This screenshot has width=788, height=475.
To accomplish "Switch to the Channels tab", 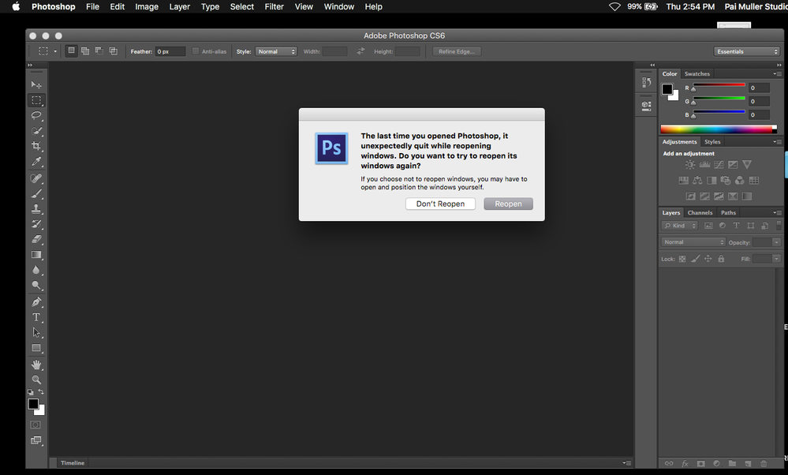I will point(700,212).
